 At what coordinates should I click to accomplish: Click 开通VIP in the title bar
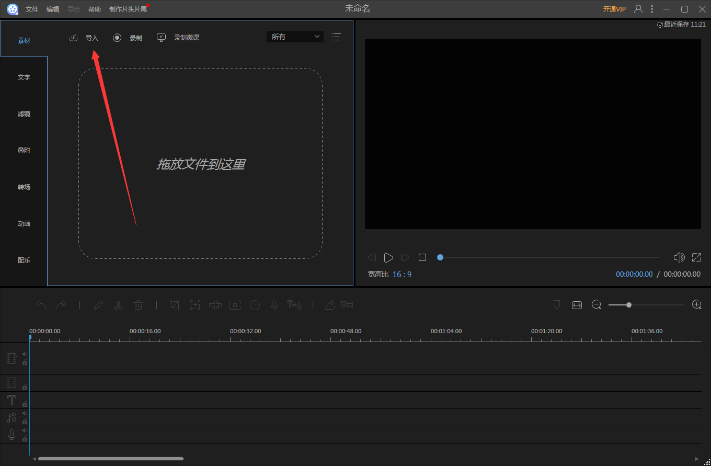click(x=614, y=9)
